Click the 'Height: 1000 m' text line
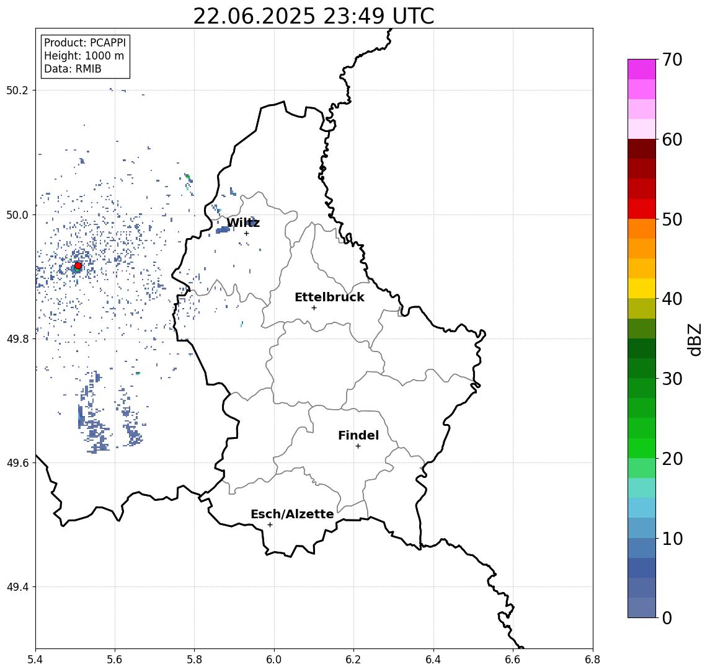The width and height of the screenshot is (710, 672). point(84,56)
